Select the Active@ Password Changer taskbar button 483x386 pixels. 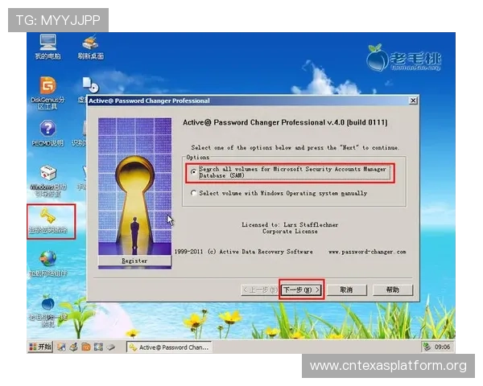pos(169,347)
